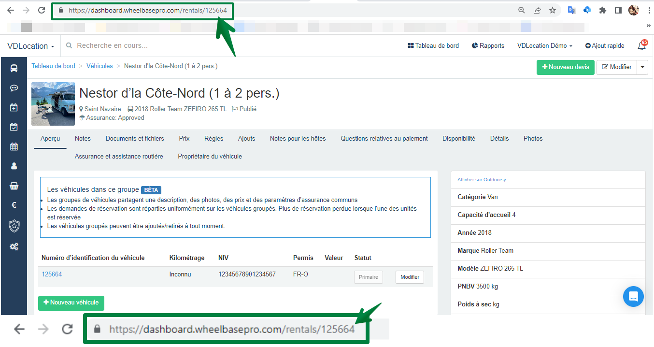Expand the VDLocation workspace dropdown

tap(30, 45)
